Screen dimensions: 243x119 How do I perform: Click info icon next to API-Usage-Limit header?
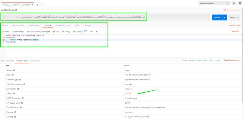tap(22, 103)
